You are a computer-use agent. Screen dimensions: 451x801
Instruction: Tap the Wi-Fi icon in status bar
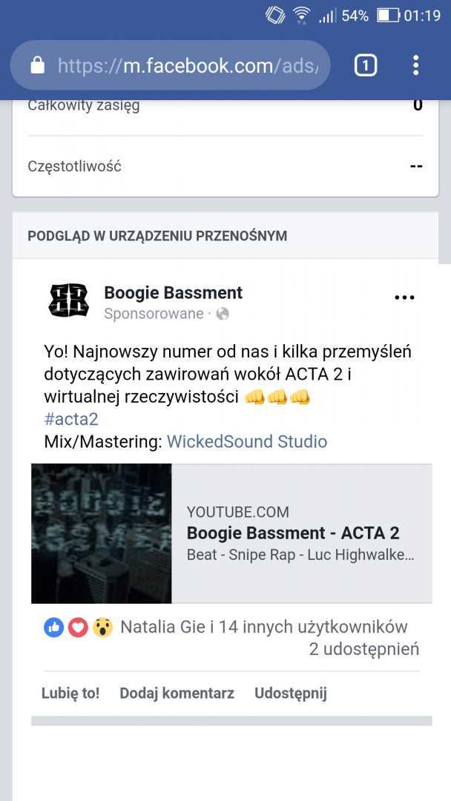303,15
